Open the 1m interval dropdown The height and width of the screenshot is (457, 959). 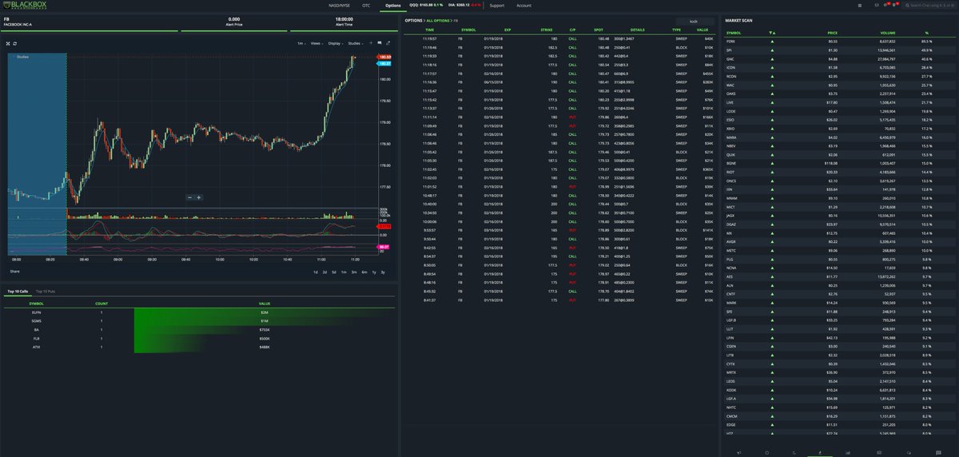tap(301, 43)
